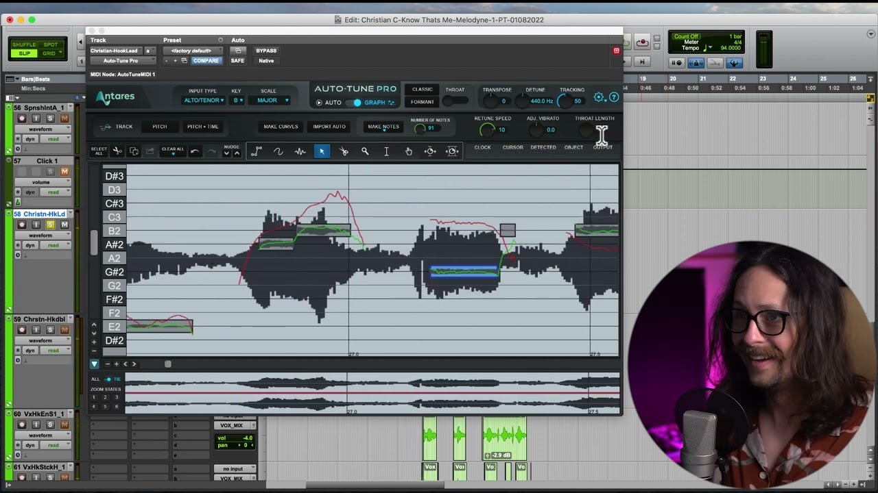Click the Paste icon in edit toolbar

[150, 151]
